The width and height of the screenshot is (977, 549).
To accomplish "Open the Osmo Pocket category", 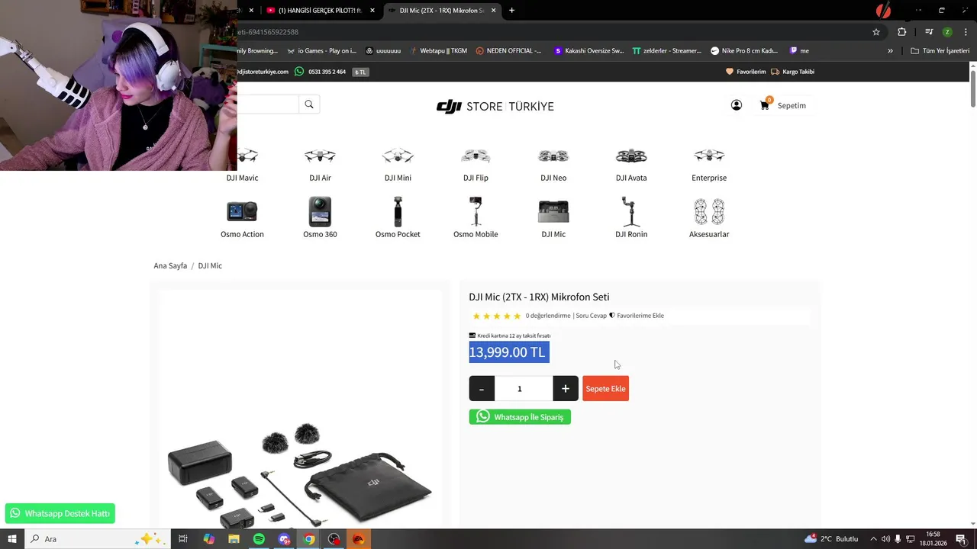I will pyautogui.click(x=398, y=218).
